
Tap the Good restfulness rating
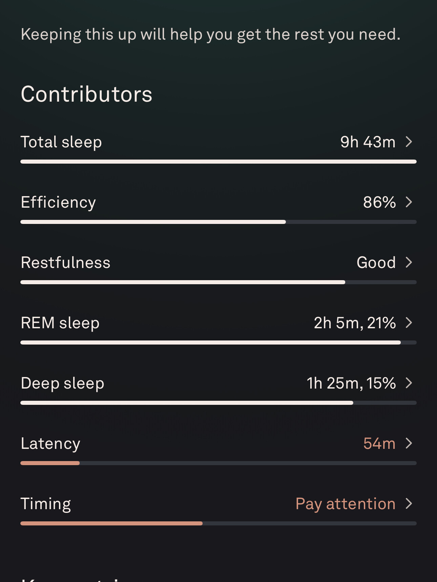[376, 263]
